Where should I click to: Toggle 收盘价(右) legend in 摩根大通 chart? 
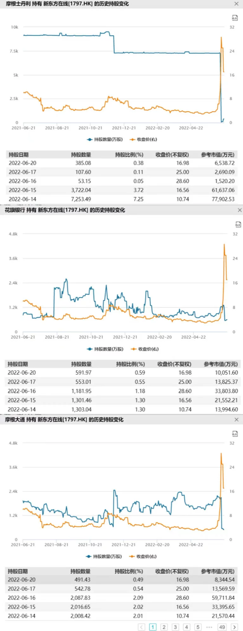tap(143, 556)
